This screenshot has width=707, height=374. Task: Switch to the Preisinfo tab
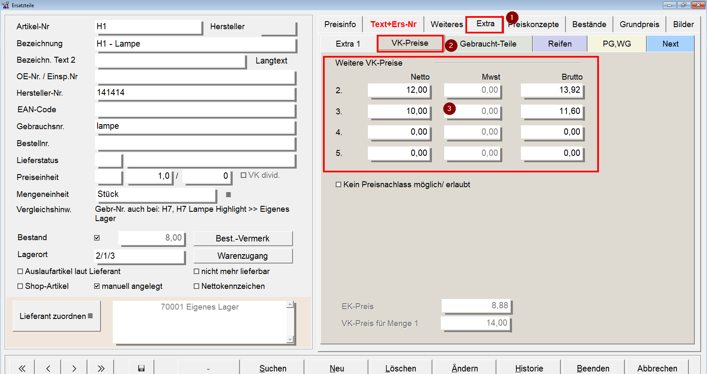[x=340, y=24]
